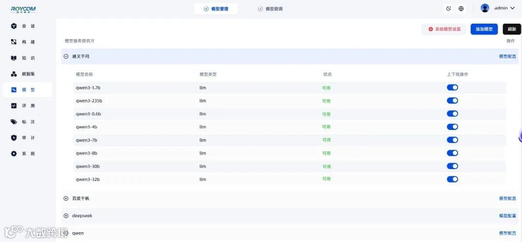
Task: Toggle qwen3-8b online switch
Action: pos(452,153)
